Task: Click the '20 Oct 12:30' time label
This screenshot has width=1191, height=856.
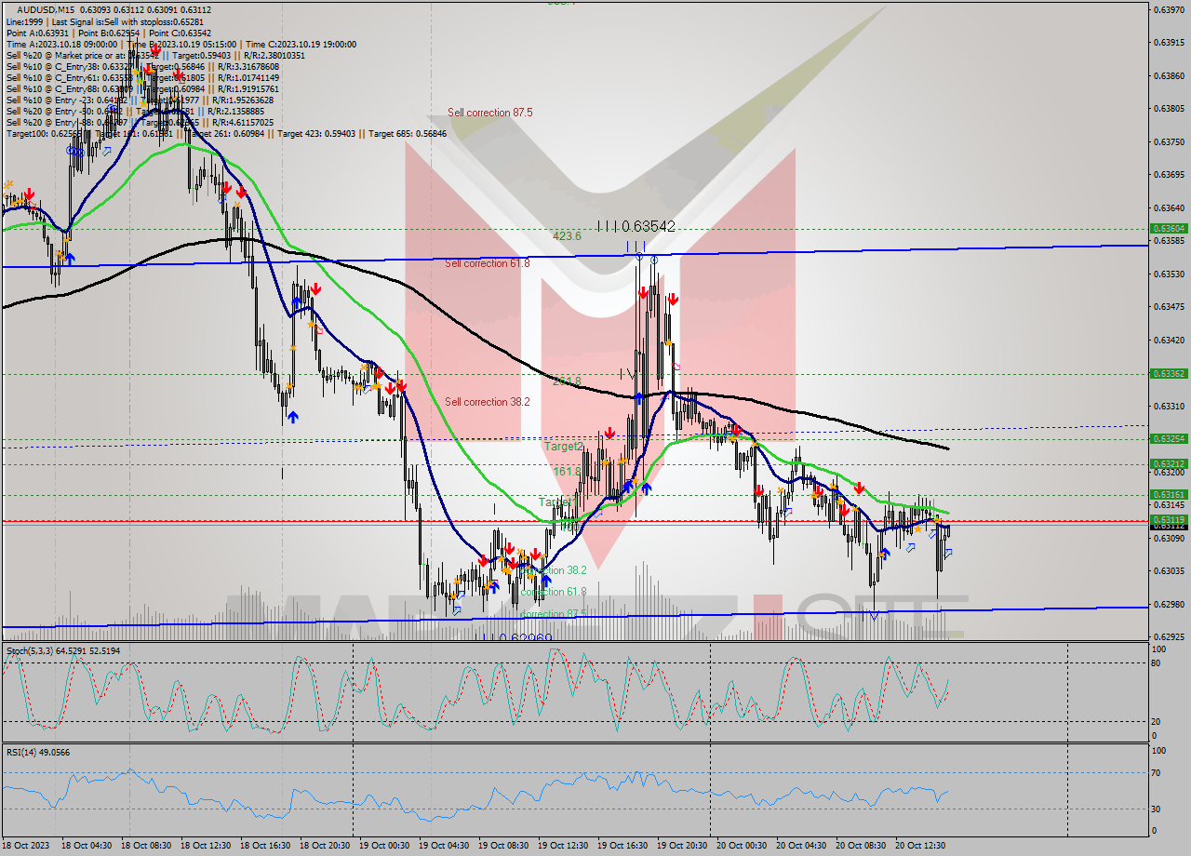Action: 919,845
